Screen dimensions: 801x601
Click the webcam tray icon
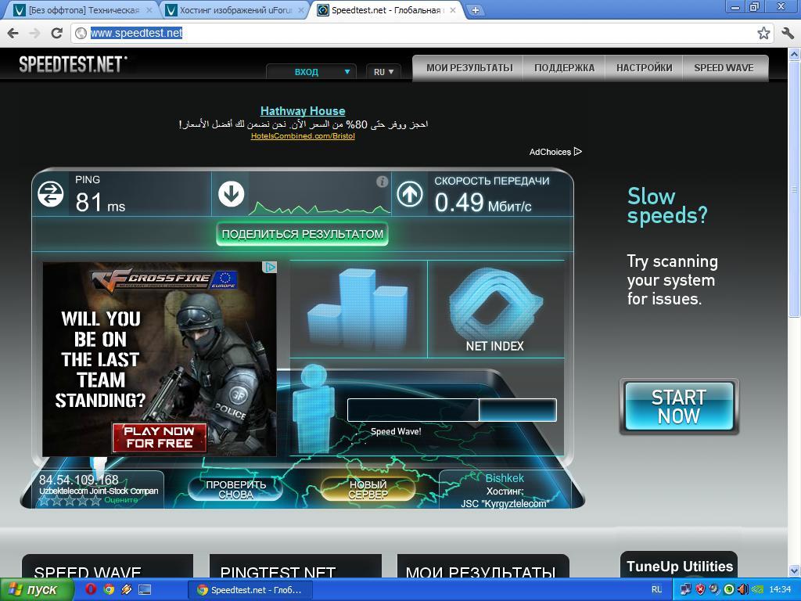(714, 590)
